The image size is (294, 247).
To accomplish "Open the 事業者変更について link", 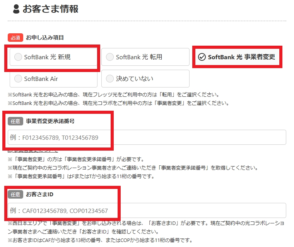I will tap(33, 151).
